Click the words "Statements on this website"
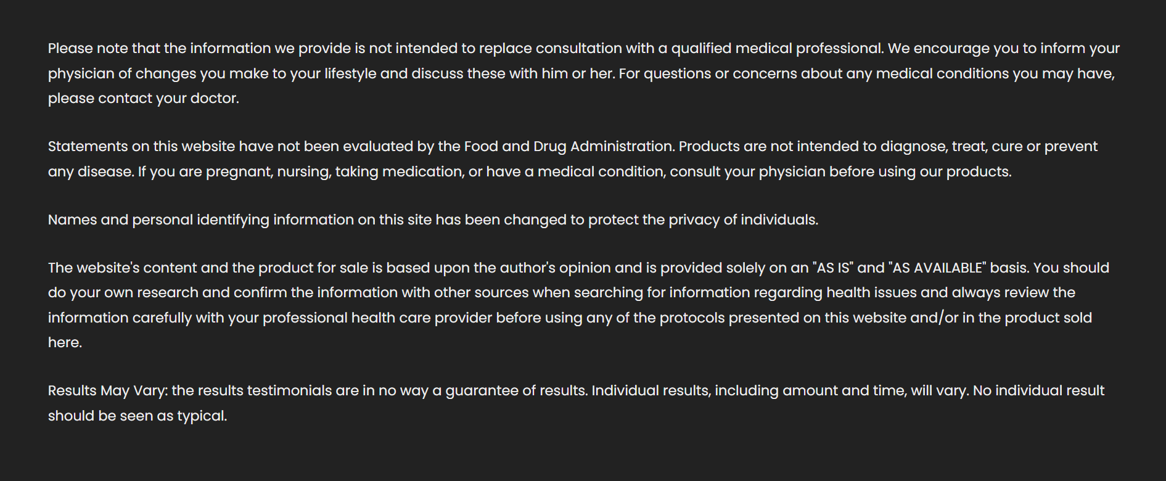1166x481 pixels. [x=142, y=147]
